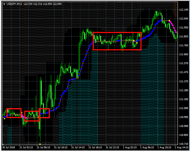Click the yellow dot marker at chart bottom
Image resolution: width=190 pixels, height=151 pixels.
tap(40, 144)
